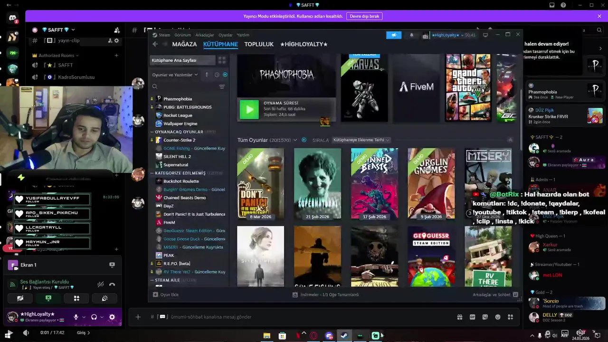Show recent games clock icon
Viewport: 608px width, 342px height.
coord(217,75)
